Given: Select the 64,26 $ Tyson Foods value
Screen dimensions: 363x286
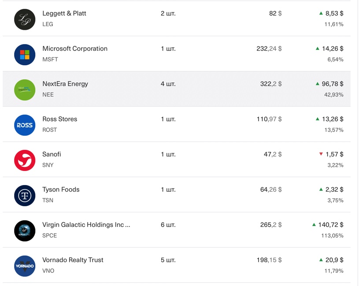Looking at the screenshot, I should (x=271, y=189).
